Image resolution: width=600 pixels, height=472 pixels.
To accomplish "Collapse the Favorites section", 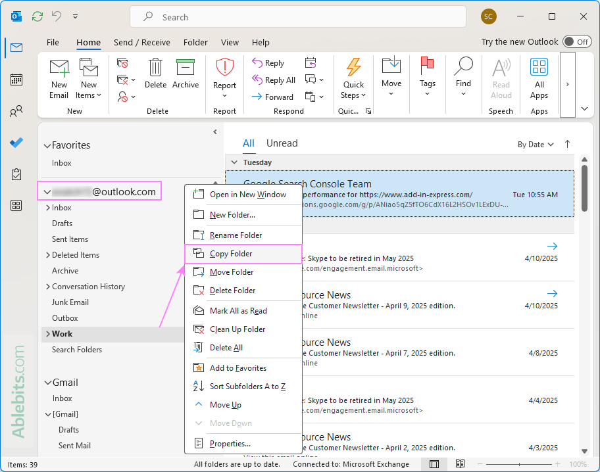I will pos(47,146).
